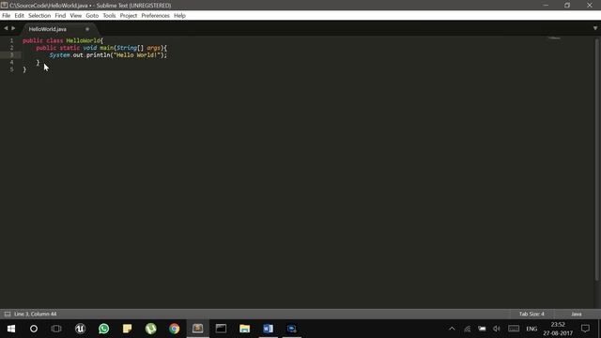The height and width of the screenshot is (338, 601).
Task: Open the View menu
Action: pyautogui.click(x=75, y=16)
